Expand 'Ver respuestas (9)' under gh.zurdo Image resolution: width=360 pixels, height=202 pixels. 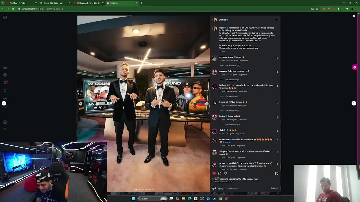point(232,80)
